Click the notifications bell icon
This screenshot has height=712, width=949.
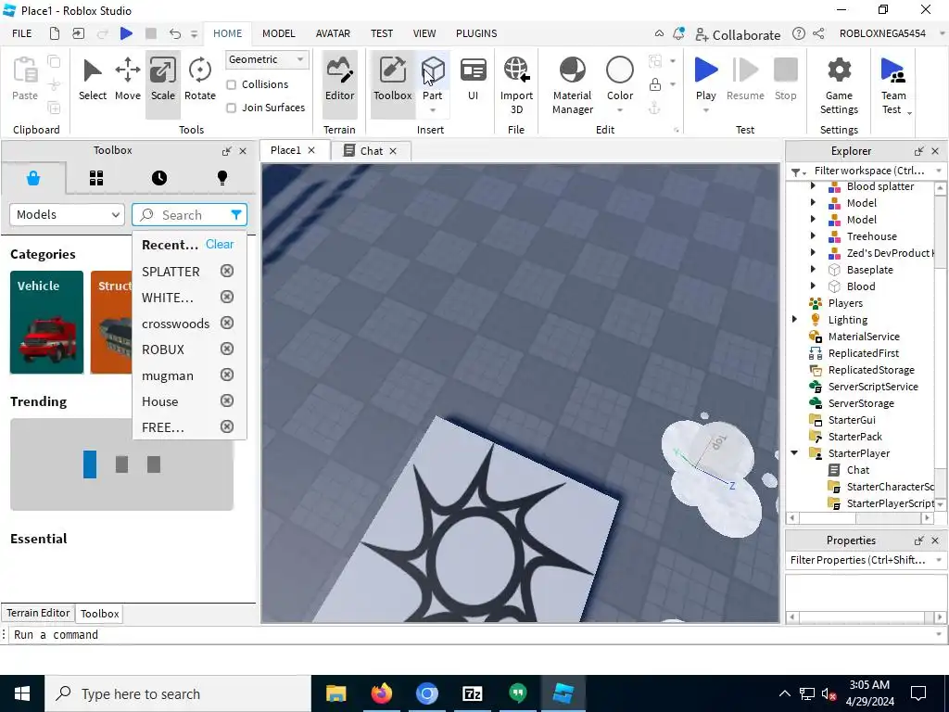(x=678, y=33)
